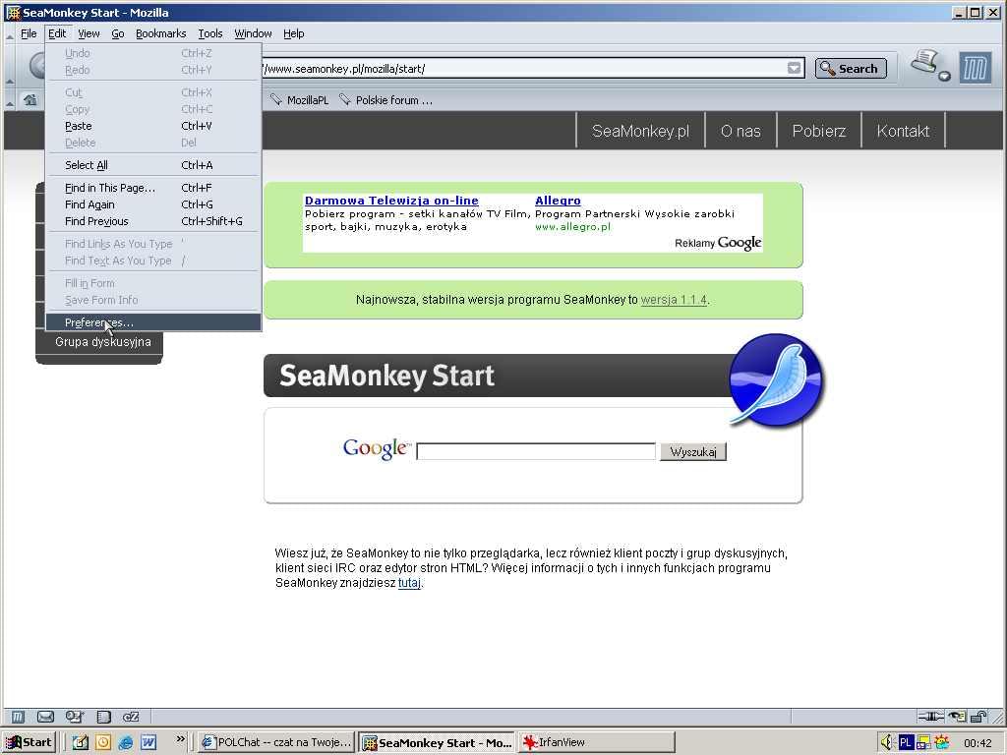Click the SeaMonkey bird logo image
This screenshot has width=1007, height=755.
pos(777,379)
